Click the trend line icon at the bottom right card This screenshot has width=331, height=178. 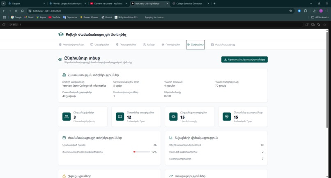click(171, 176)
